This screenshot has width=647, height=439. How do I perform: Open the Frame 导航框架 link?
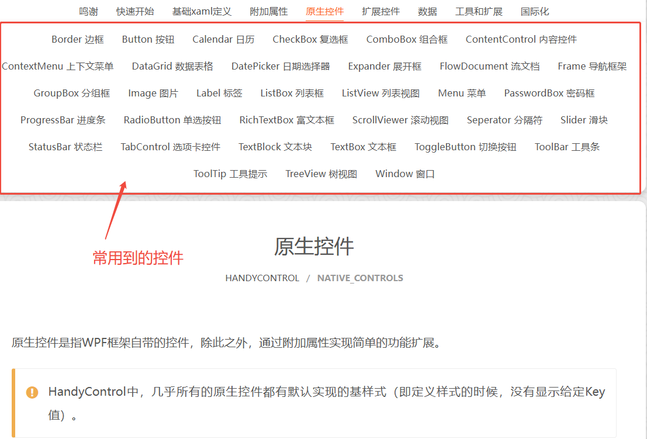[x=592, y=67]
